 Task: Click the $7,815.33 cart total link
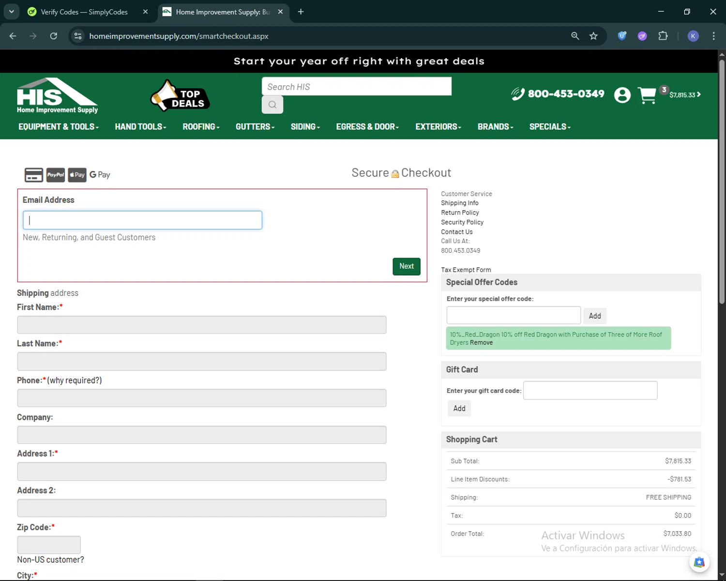click(685, 95)
